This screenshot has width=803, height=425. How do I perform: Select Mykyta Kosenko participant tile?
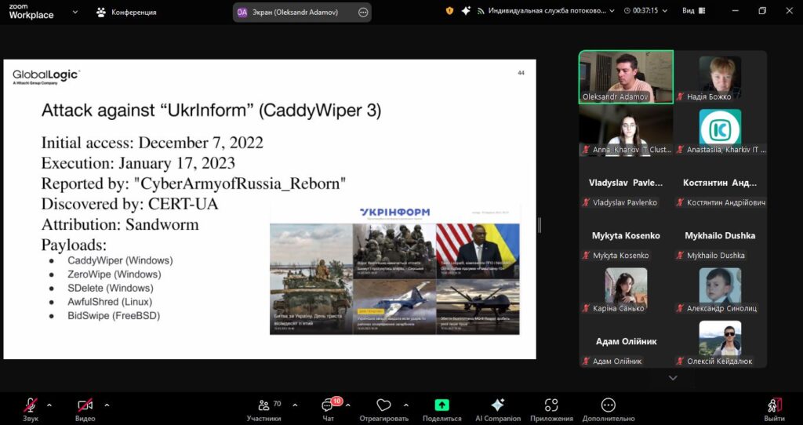tap(626, 235)
